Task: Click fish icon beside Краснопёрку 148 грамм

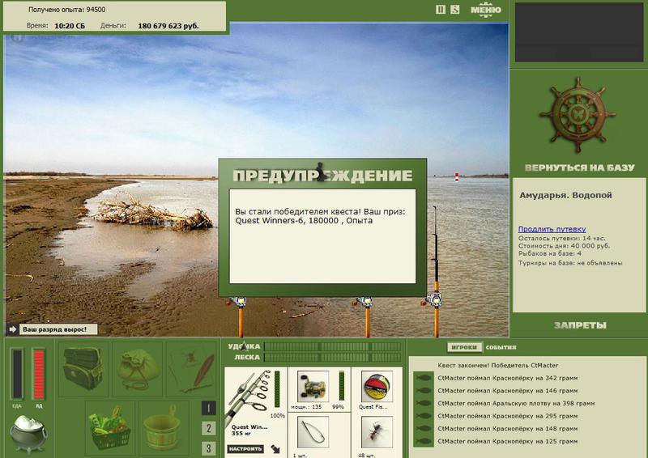Action: point(423,429)
